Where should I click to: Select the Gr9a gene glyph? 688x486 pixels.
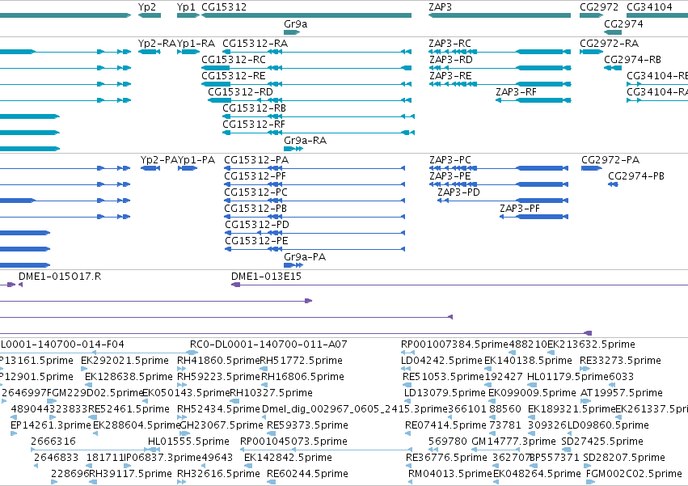click(292, 32)
